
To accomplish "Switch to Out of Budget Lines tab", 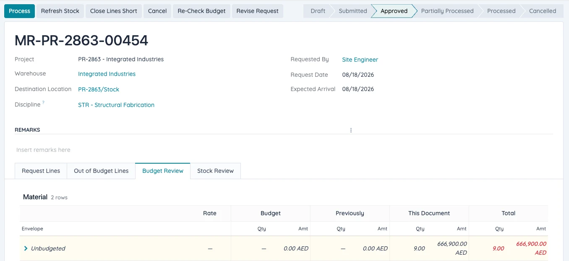I will pos(101,171).
